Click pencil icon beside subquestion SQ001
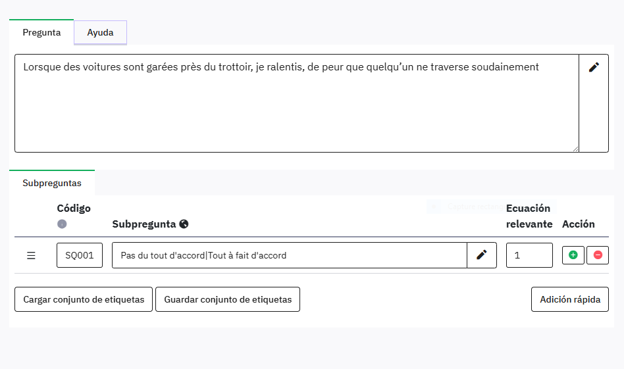The width and height of the screenshot is (624, 369). [x=482, y=255]
